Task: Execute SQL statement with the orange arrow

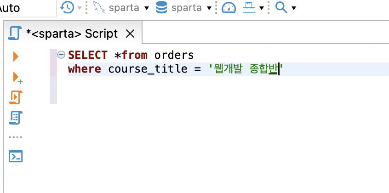Action: [x=16, y=57]
